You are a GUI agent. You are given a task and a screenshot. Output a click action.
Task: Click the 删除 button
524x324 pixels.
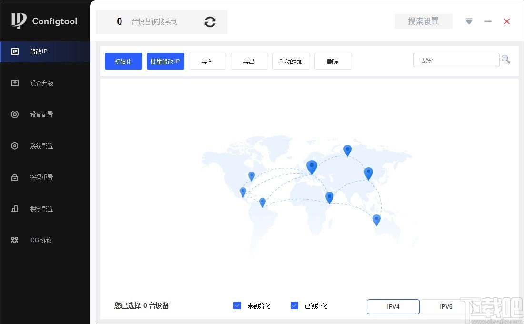[333, 61]
